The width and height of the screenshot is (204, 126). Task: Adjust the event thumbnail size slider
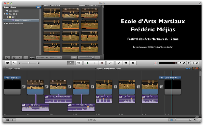pyautogui.click(x=29, y=63)
